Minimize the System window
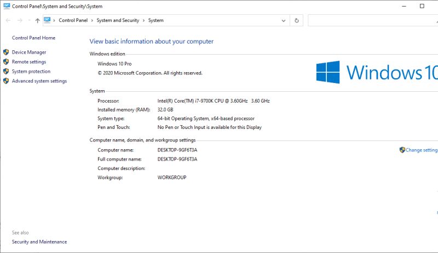438x253 pixels. click(x=404, y=6)
